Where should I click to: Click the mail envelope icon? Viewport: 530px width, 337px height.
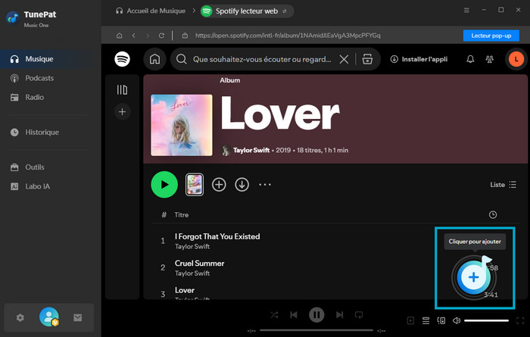pos(78,317)
